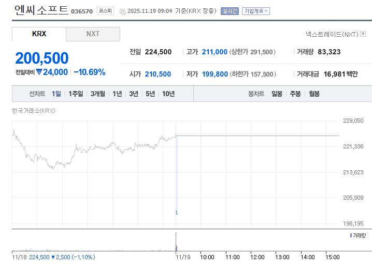Click the 코스피 market badge

(x=105, y=10)
